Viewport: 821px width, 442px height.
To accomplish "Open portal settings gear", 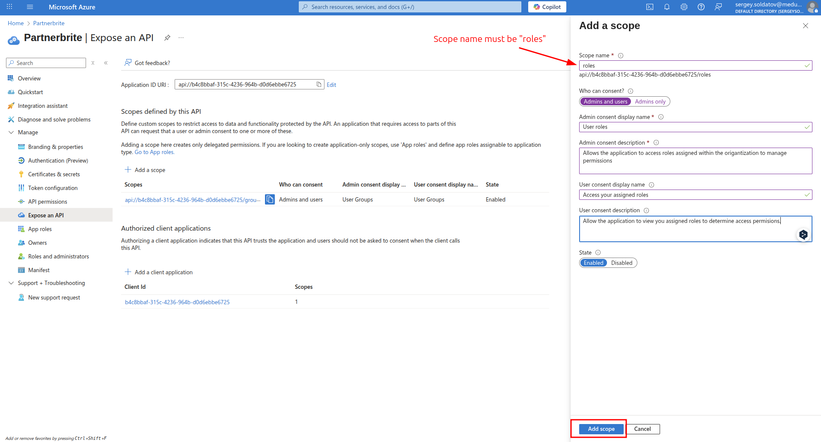I will tap(684, 7).
